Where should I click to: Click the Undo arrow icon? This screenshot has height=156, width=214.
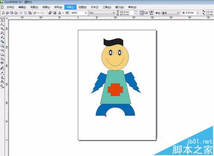pos(35,13)
